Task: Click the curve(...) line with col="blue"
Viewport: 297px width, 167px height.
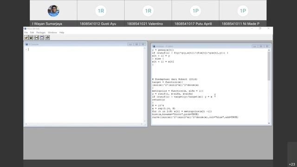Action: pos(195,117)
